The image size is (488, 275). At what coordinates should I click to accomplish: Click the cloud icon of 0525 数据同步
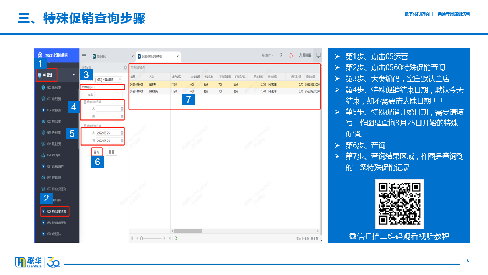pyautogui.click(x=43, y=177)
